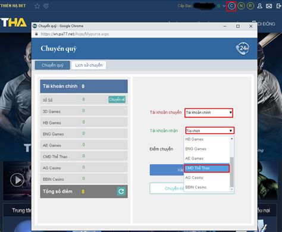Click the circled C icon in top bar
282x232 pixels.
pos(231,6)
